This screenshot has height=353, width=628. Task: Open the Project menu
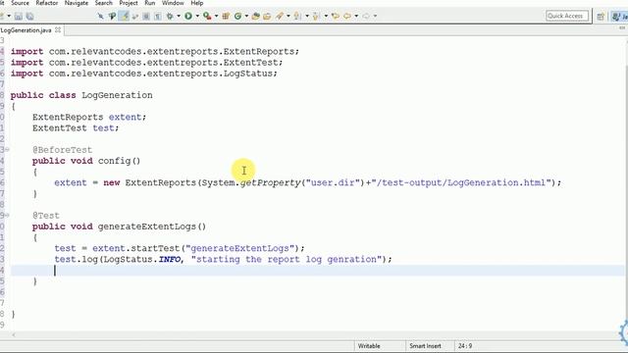coord(129,3)
